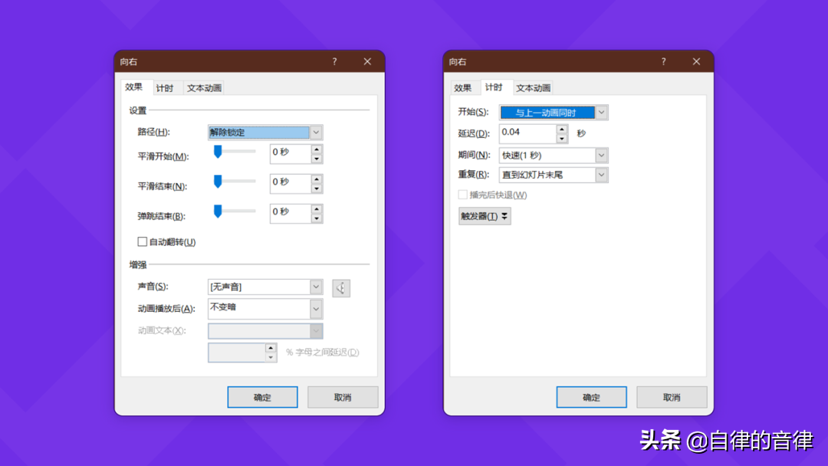
Task: Click the 弹跳结束 slider handle
Action: [x=218, y=212]
